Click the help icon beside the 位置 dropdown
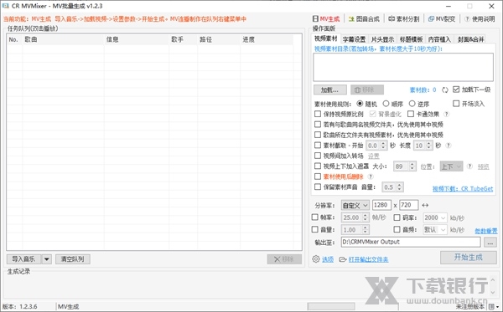Viewport: 503px width, 312px height. coord(469,166)
